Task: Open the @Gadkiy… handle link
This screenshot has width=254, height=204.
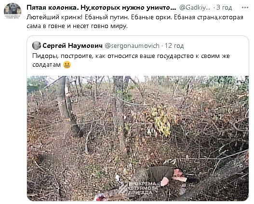Action: (x=195, y=8)
